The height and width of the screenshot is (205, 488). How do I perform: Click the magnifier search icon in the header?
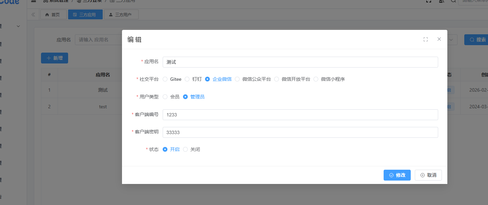click(x=453, y=1)
